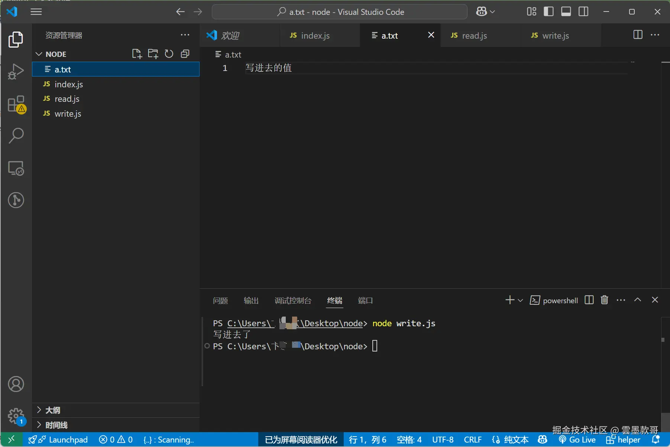This screenshot has width=670, height=447.
Task: Collapse all folders in explorer
Action: point(185,54)
